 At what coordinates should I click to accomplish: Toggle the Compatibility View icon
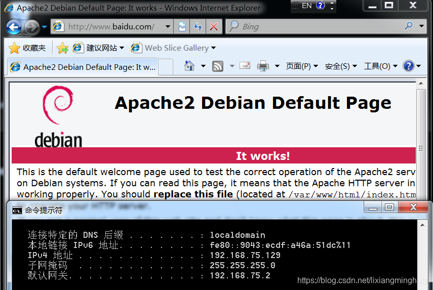coord(182,27)
